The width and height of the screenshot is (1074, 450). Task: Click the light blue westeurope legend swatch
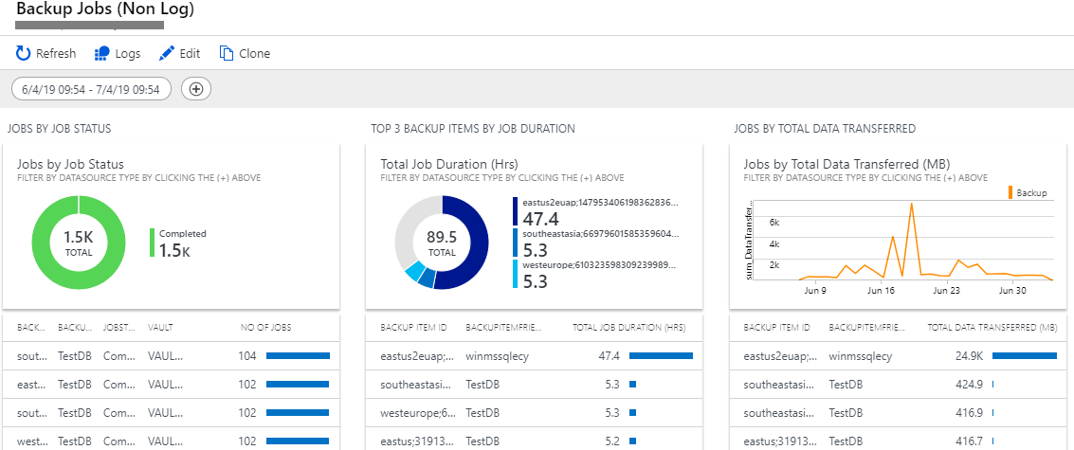(515, 273)
